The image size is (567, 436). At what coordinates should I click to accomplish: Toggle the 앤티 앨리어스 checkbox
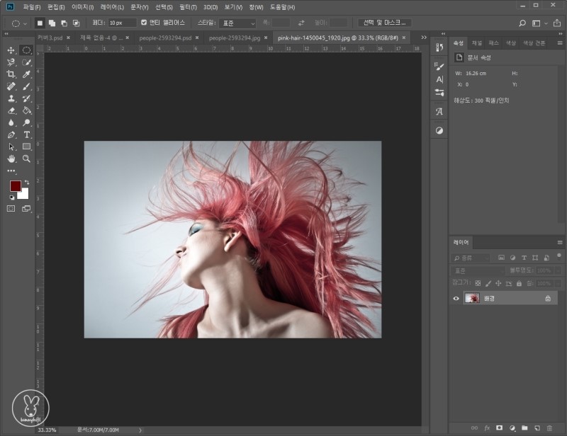[145, 23]
